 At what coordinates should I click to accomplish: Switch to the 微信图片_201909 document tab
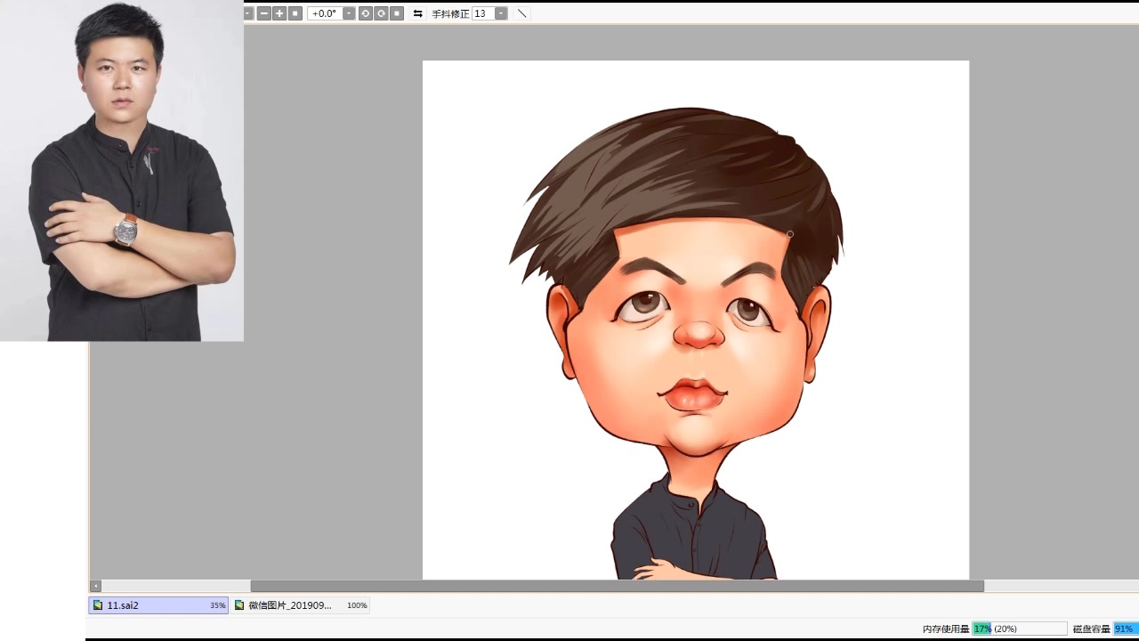coord(300,605)
